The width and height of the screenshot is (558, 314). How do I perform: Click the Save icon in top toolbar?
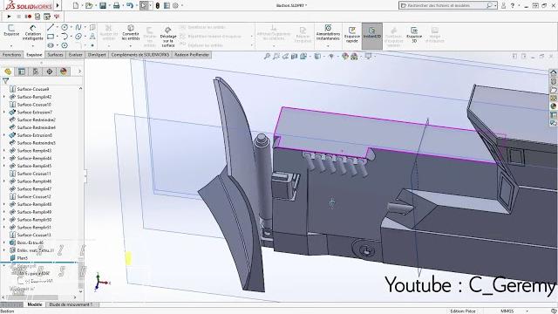click(103, 5)
